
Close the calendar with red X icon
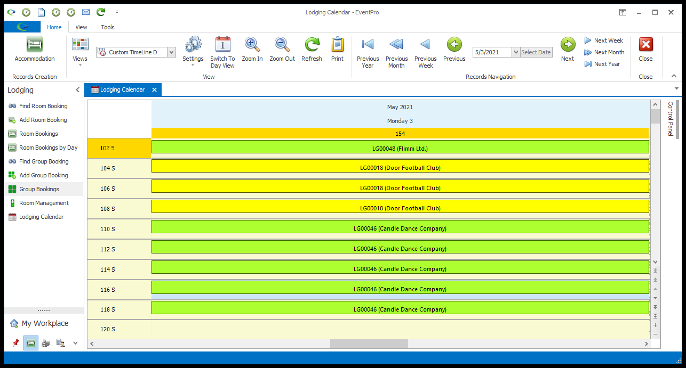(x=645, y=44)
